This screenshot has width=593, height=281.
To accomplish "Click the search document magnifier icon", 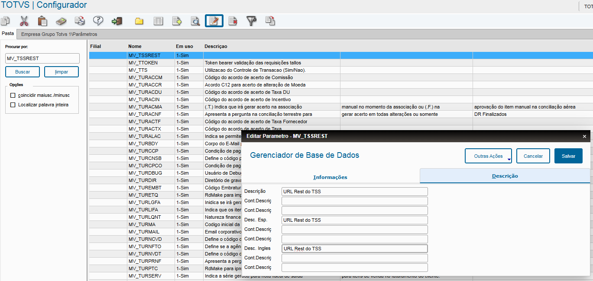I will pyautogui.click(x=195, y=21).
